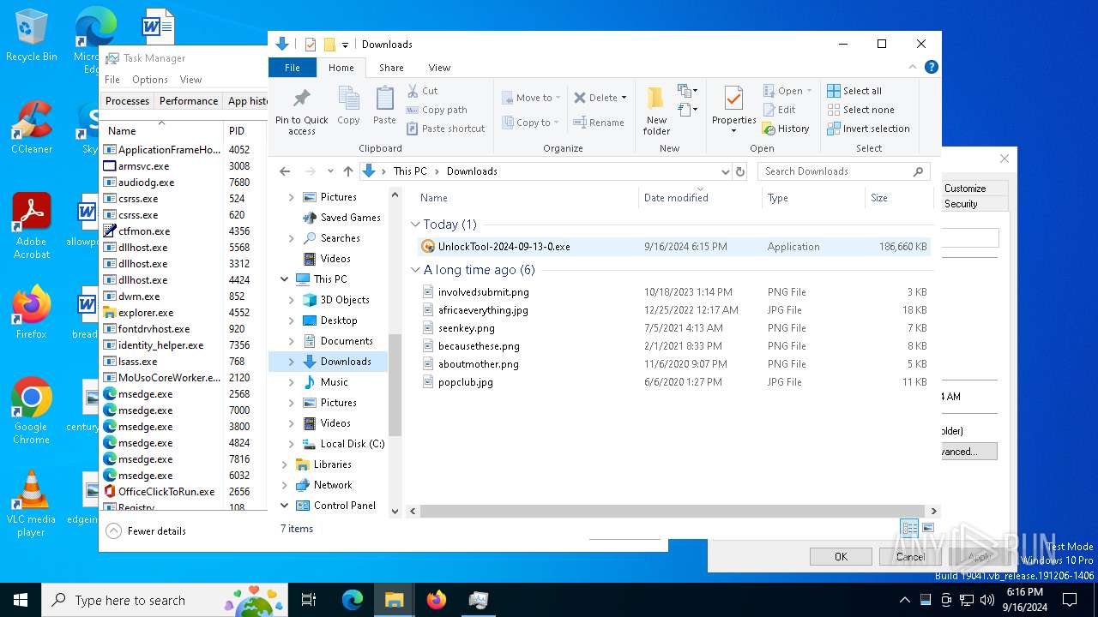Open Delete dropdown arrow
This screenshot has height=617, width=1098.
(x=624, y=98)
